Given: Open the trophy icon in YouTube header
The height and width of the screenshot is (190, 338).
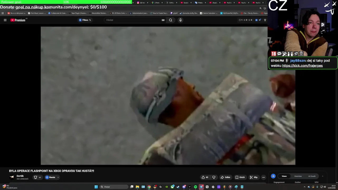Looking at the screenshot, I should point(265,20).
